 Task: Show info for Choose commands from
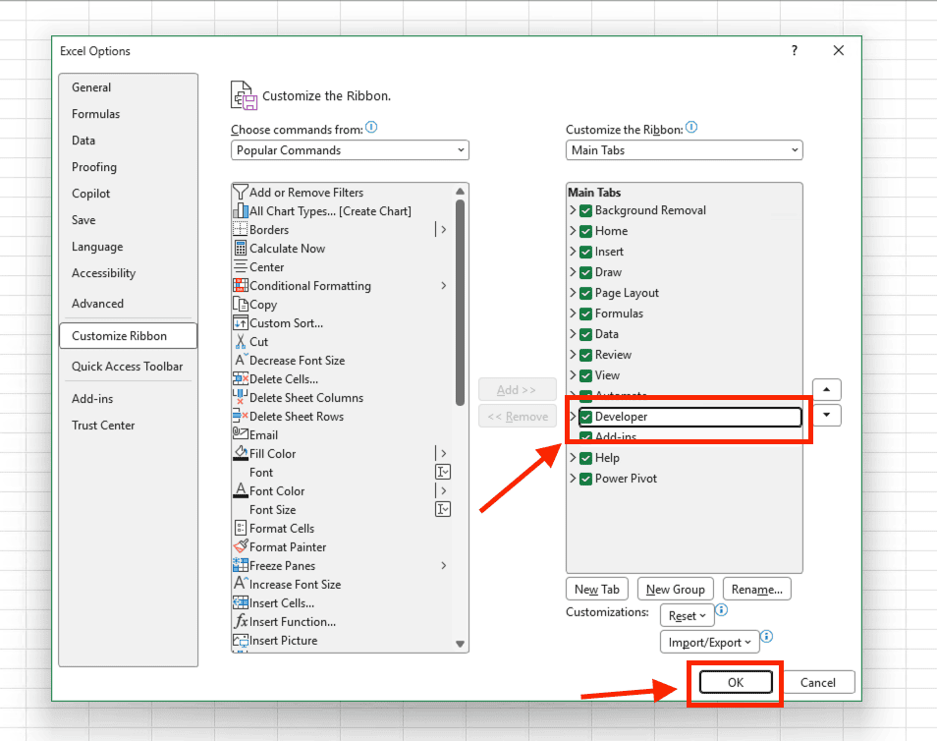pos(371,128)
